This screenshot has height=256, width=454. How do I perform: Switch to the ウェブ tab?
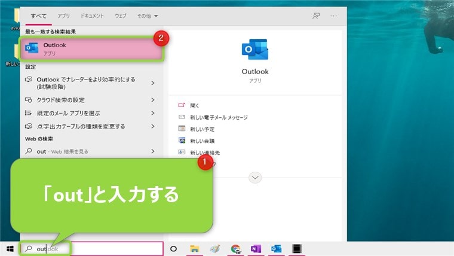tap(121, 16)
